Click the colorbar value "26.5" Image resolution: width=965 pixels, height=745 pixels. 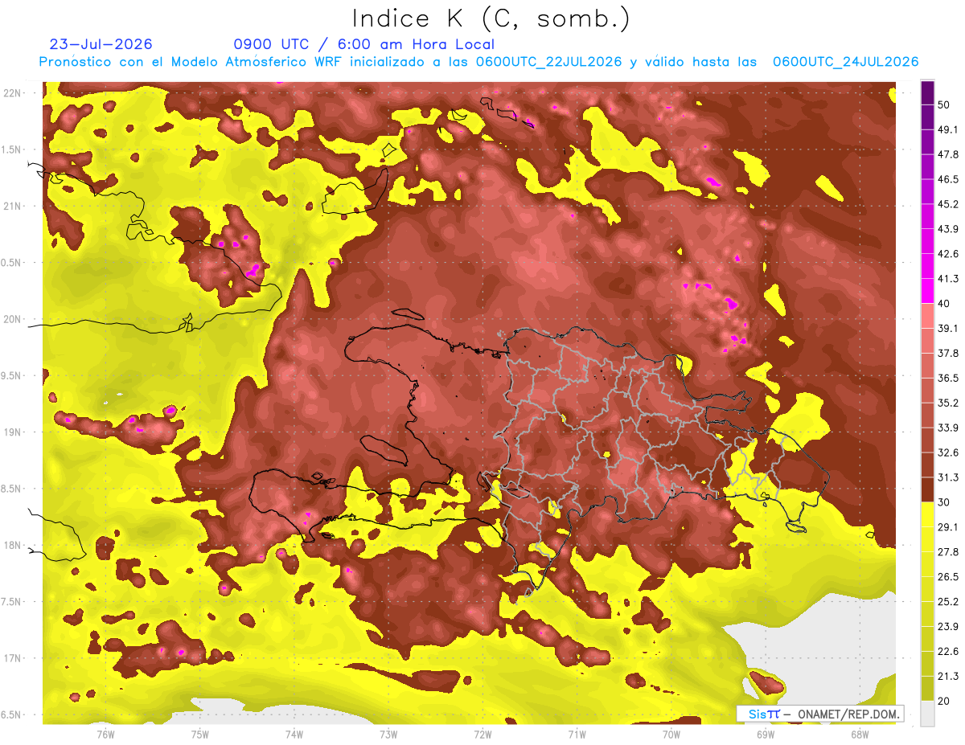click(x=949, y=577)
